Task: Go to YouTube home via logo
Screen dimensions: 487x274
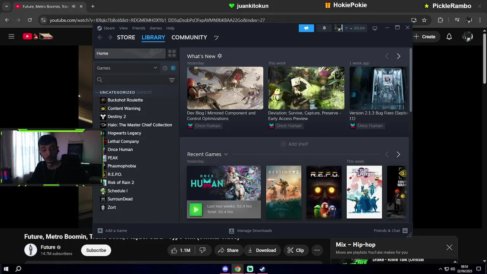Action: (38, 37)
